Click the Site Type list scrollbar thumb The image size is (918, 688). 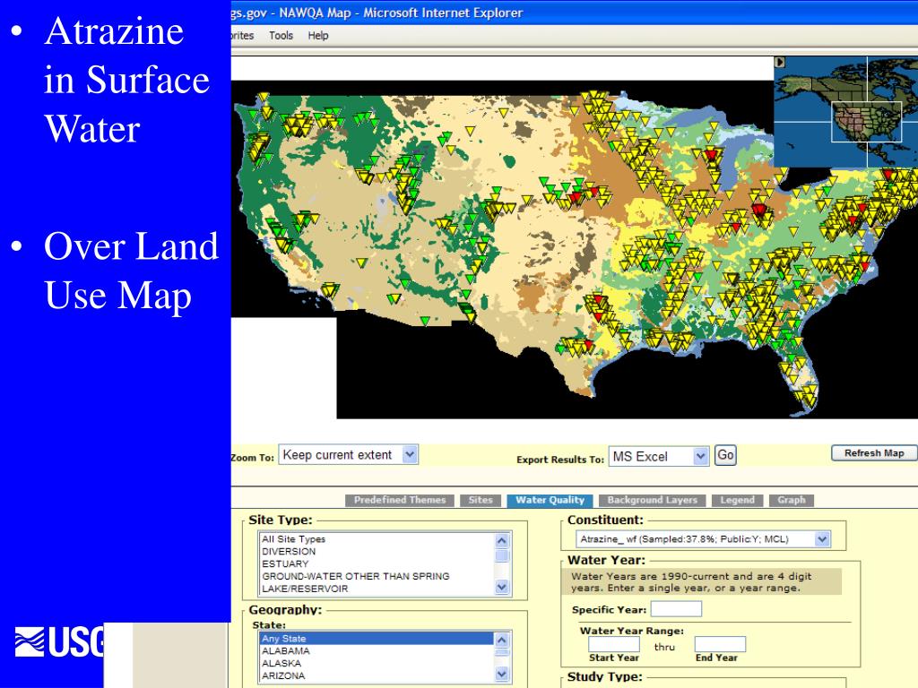[x=502, y=555]
